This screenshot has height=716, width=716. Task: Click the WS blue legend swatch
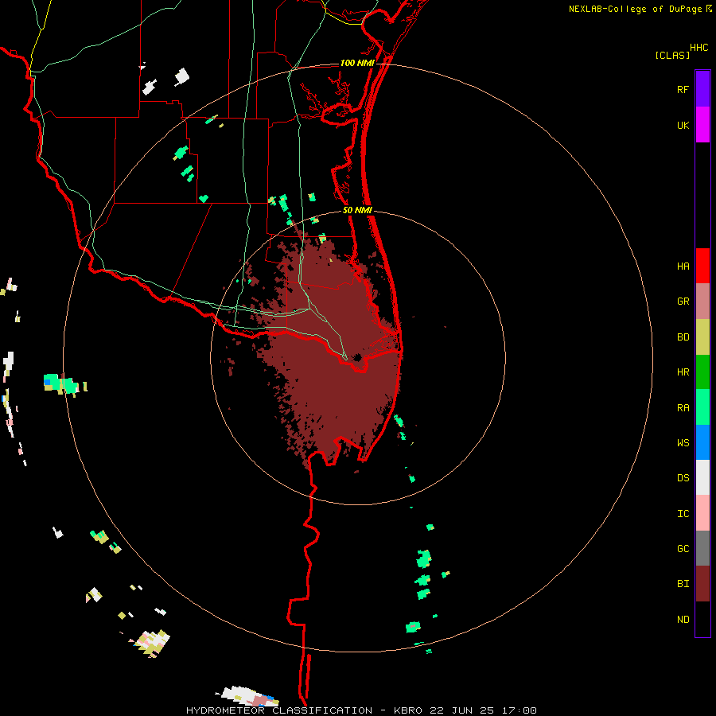click(x=702, y=442)
